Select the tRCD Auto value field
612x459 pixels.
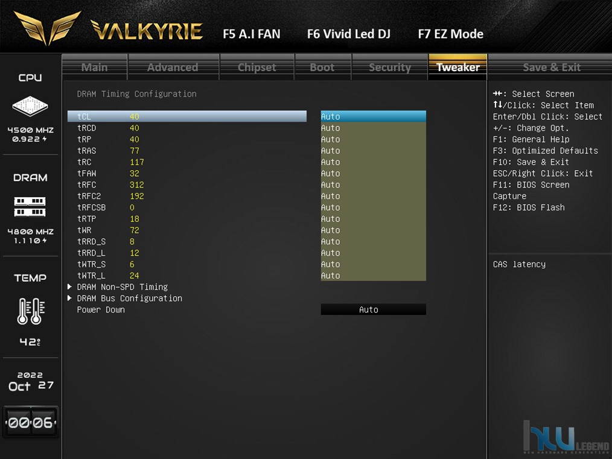pyautogui.click(x=373, y=128)
